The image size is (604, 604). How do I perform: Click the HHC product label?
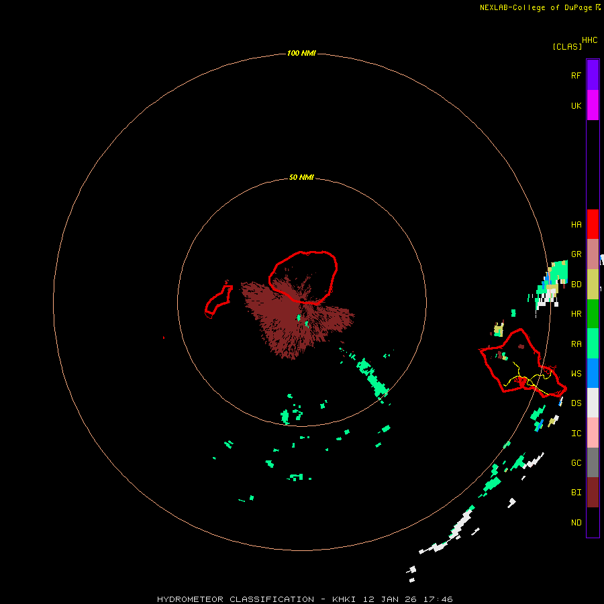[x=589, y=40]
